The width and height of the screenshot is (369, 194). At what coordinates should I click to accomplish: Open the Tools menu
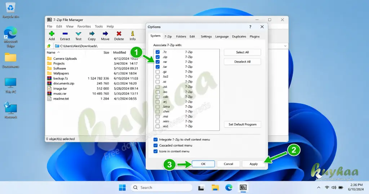point(99,26)
